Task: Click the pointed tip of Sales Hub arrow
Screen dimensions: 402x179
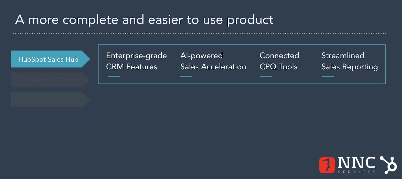Action: click(x=87, y=59)
